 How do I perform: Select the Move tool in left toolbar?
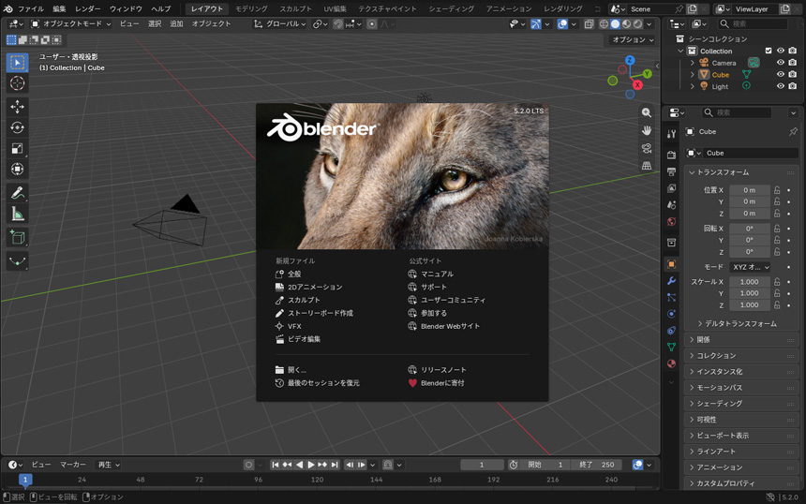pos(17,107)
